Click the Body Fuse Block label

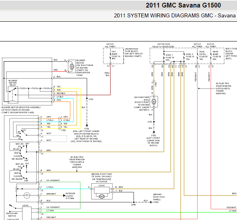(231, 54)
